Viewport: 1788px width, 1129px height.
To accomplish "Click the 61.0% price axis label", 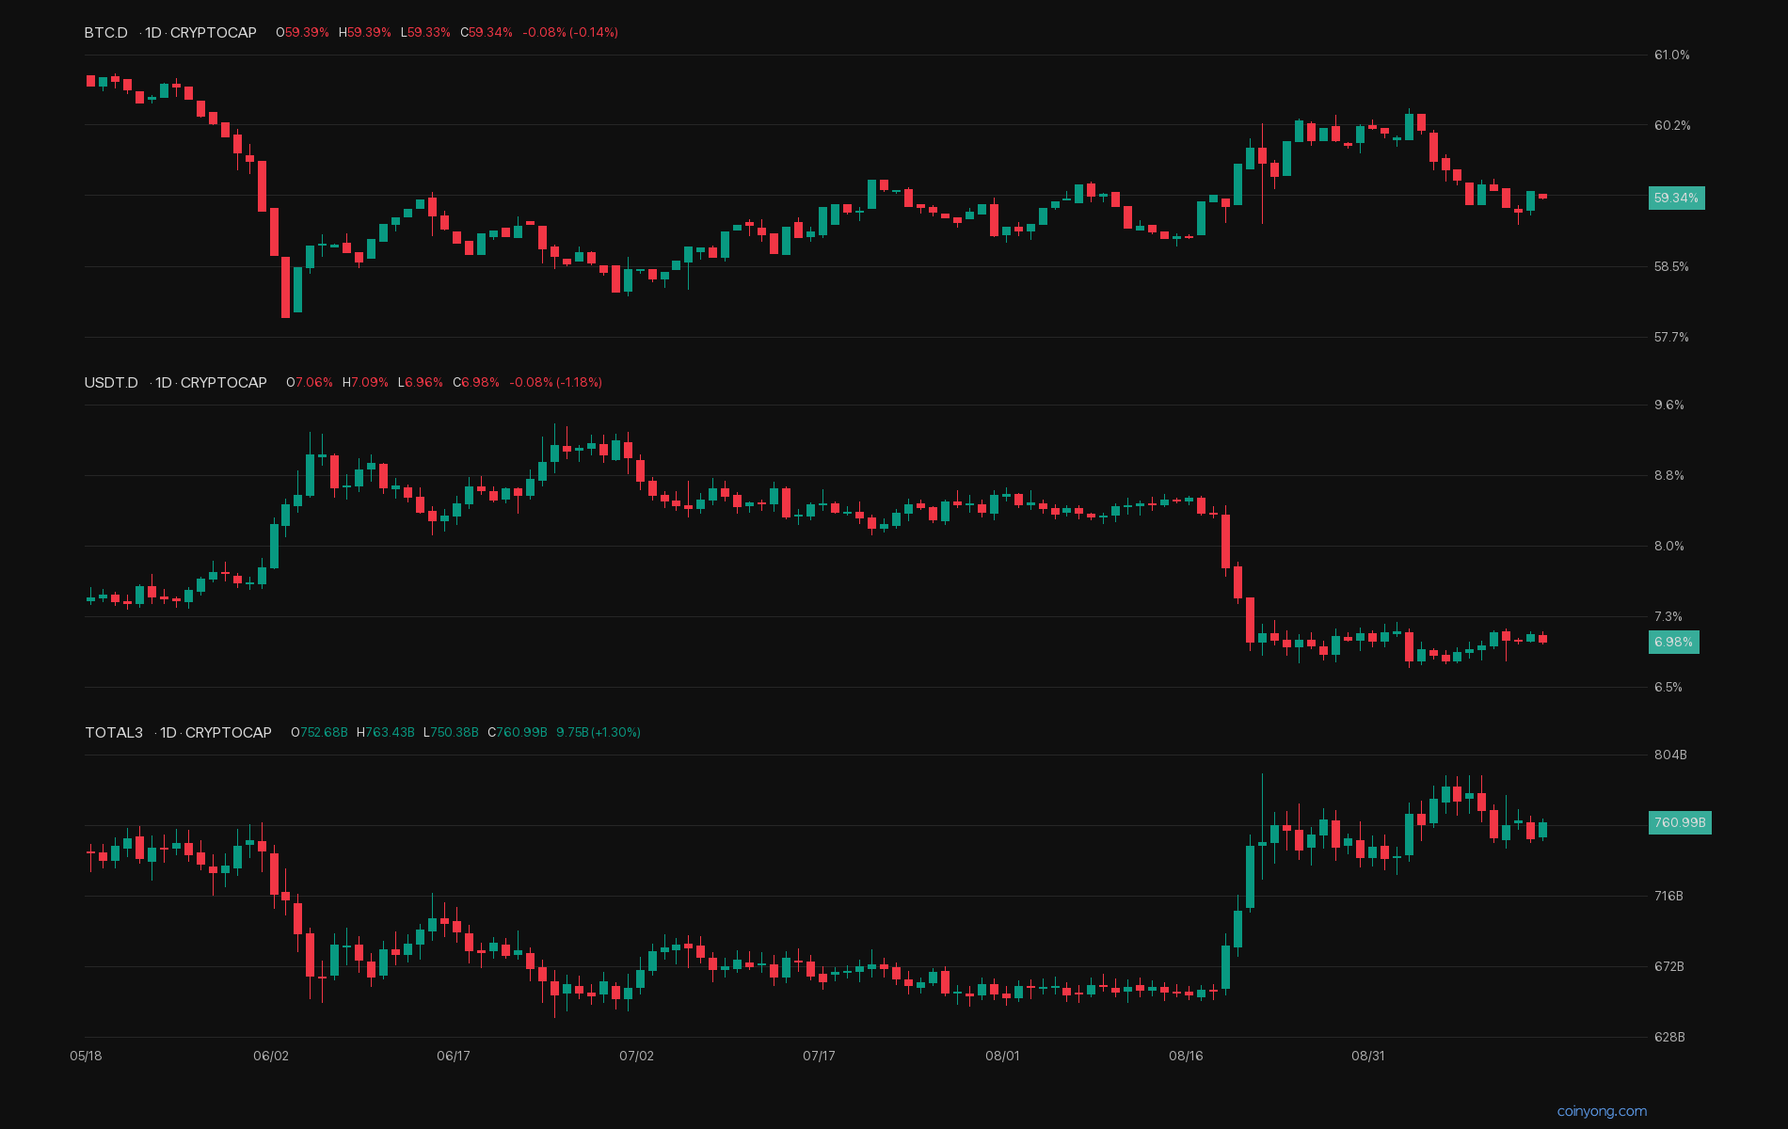I will point(1671,56).
